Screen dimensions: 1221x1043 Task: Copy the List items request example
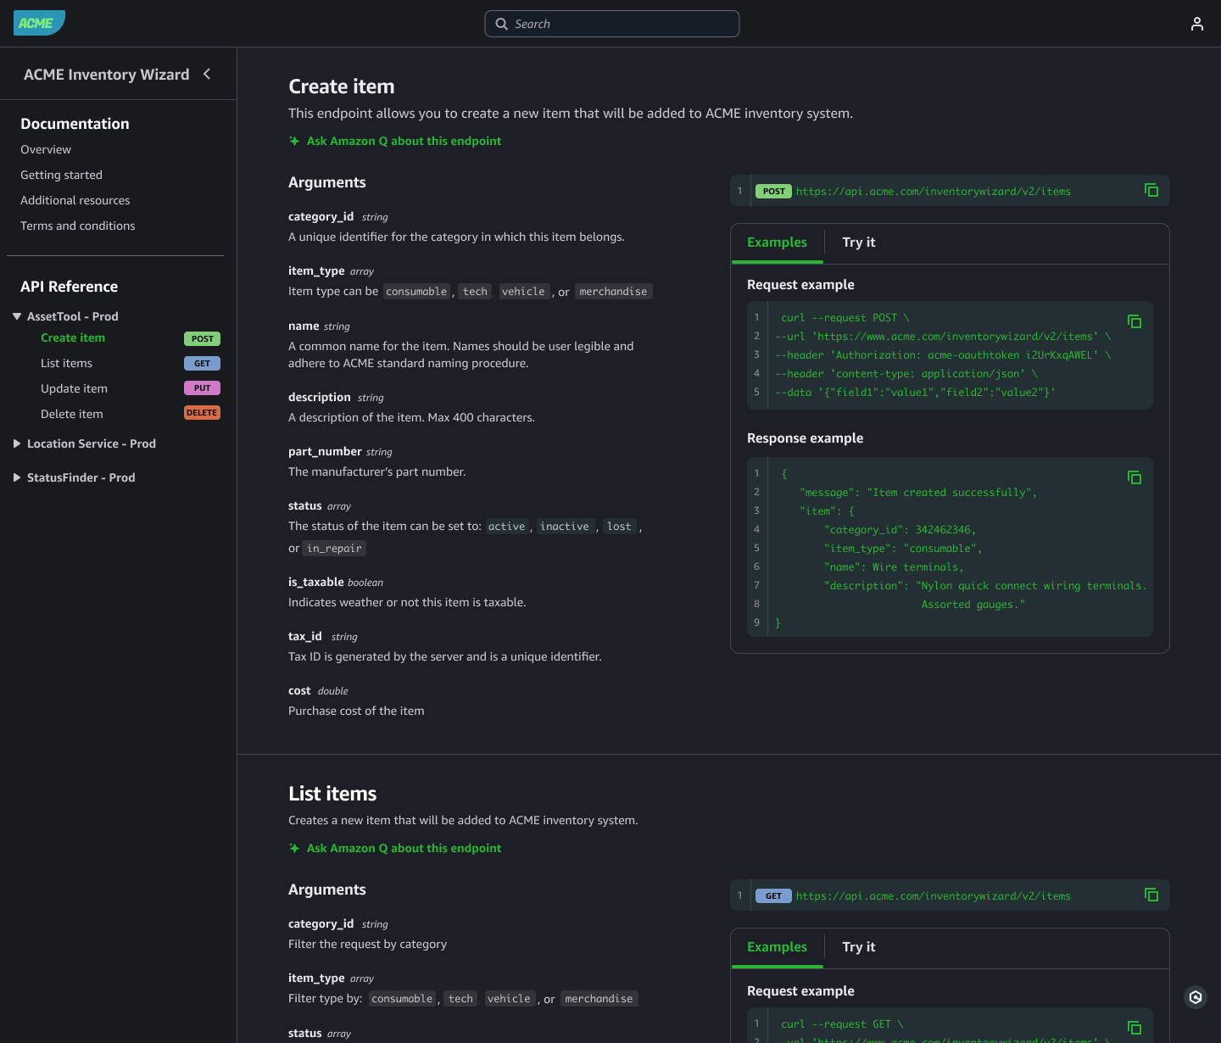coord(1134,1028)
